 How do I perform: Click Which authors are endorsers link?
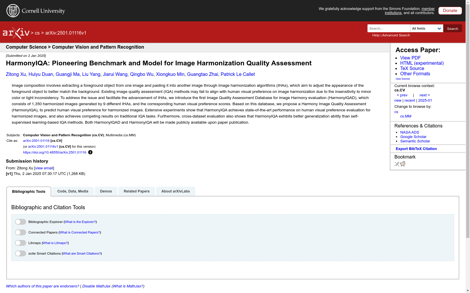[43, 286]
